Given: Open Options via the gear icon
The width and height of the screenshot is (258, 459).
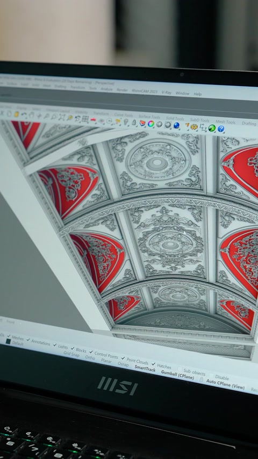Looking at the screenshot, I should tap(194, 127).
